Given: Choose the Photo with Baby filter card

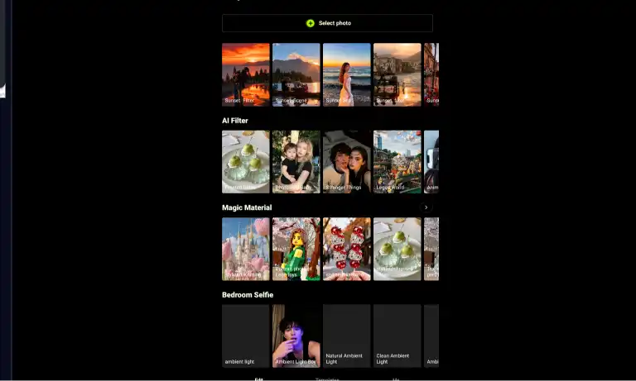Looking at the screenshot, I should click(296, 161).
